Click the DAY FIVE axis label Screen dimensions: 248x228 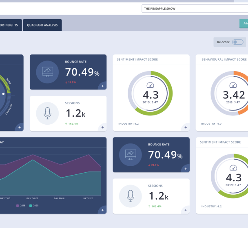88,198
